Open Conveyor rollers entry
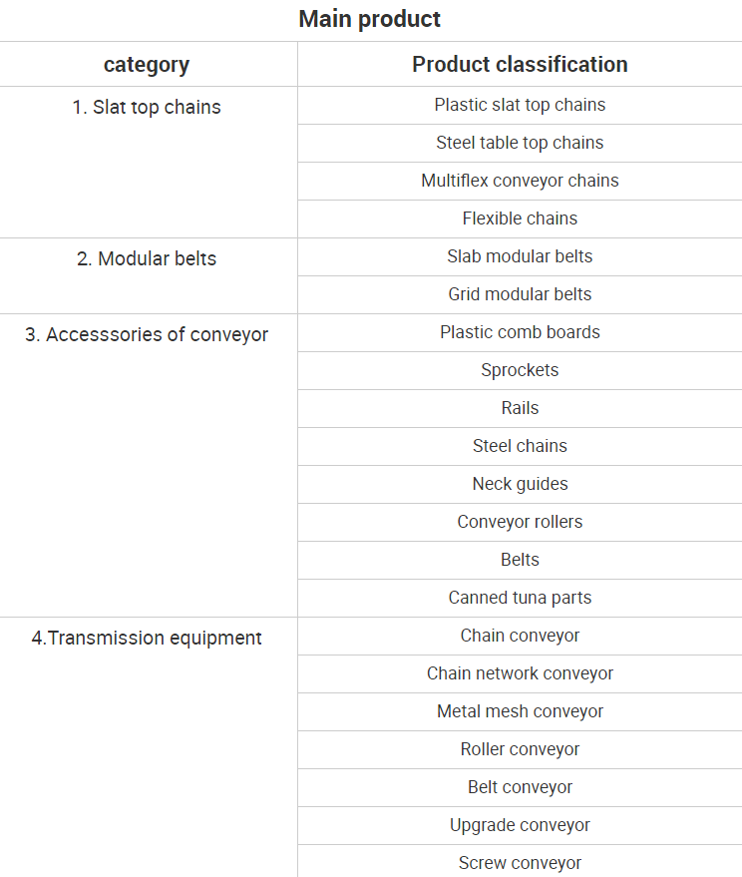The height and width of the screenshot is (877, 742). pos(520,522)
